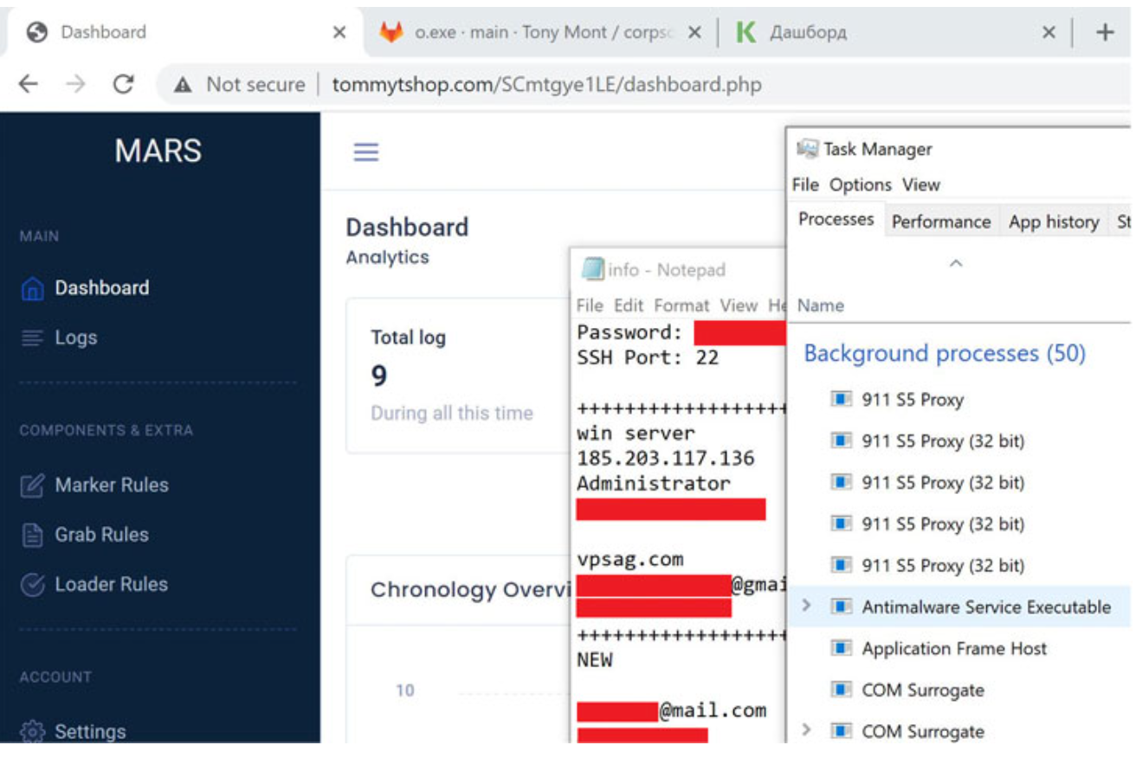The height and width of the screenshot is (758, 1136).
Task: Open Settings in the MARS sidebar
Action: coord(90,732)
